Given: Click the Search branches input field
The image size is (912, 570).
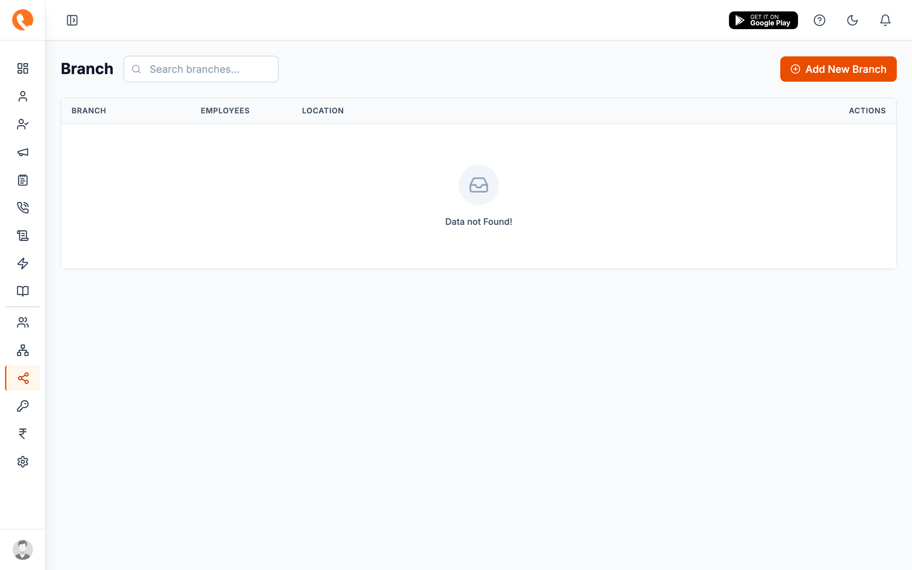Looking at the screenshot, I should click(x=201, y=69).
